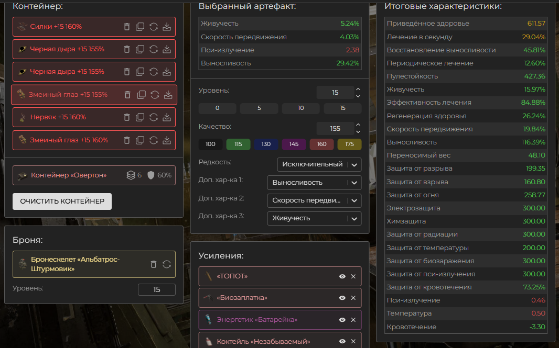Remove the «ТОПОТ» boost
559x348 pixels.
point(353,276)
